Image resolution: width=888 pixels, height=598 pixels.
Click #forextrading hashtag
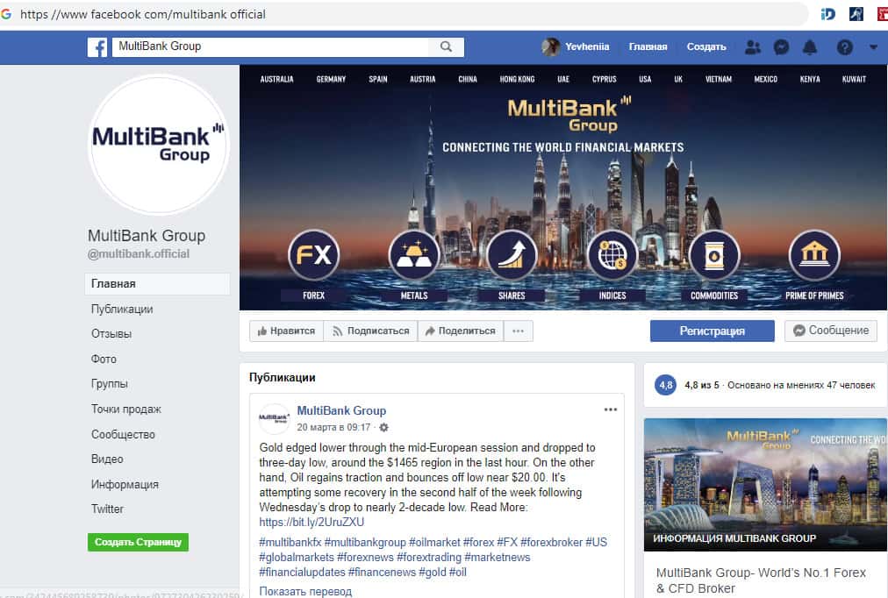429,558
